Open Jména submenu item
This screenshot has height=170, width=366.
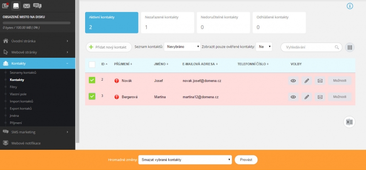pyautogui.click(x=14, y=116)
